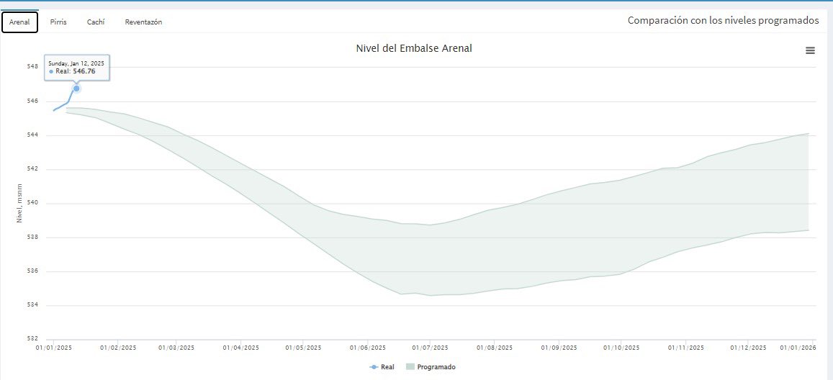This screenshot has width=833, height=380.
Task: Click the 01/04/2025 x-axis label
Action: tap(240, 348)
